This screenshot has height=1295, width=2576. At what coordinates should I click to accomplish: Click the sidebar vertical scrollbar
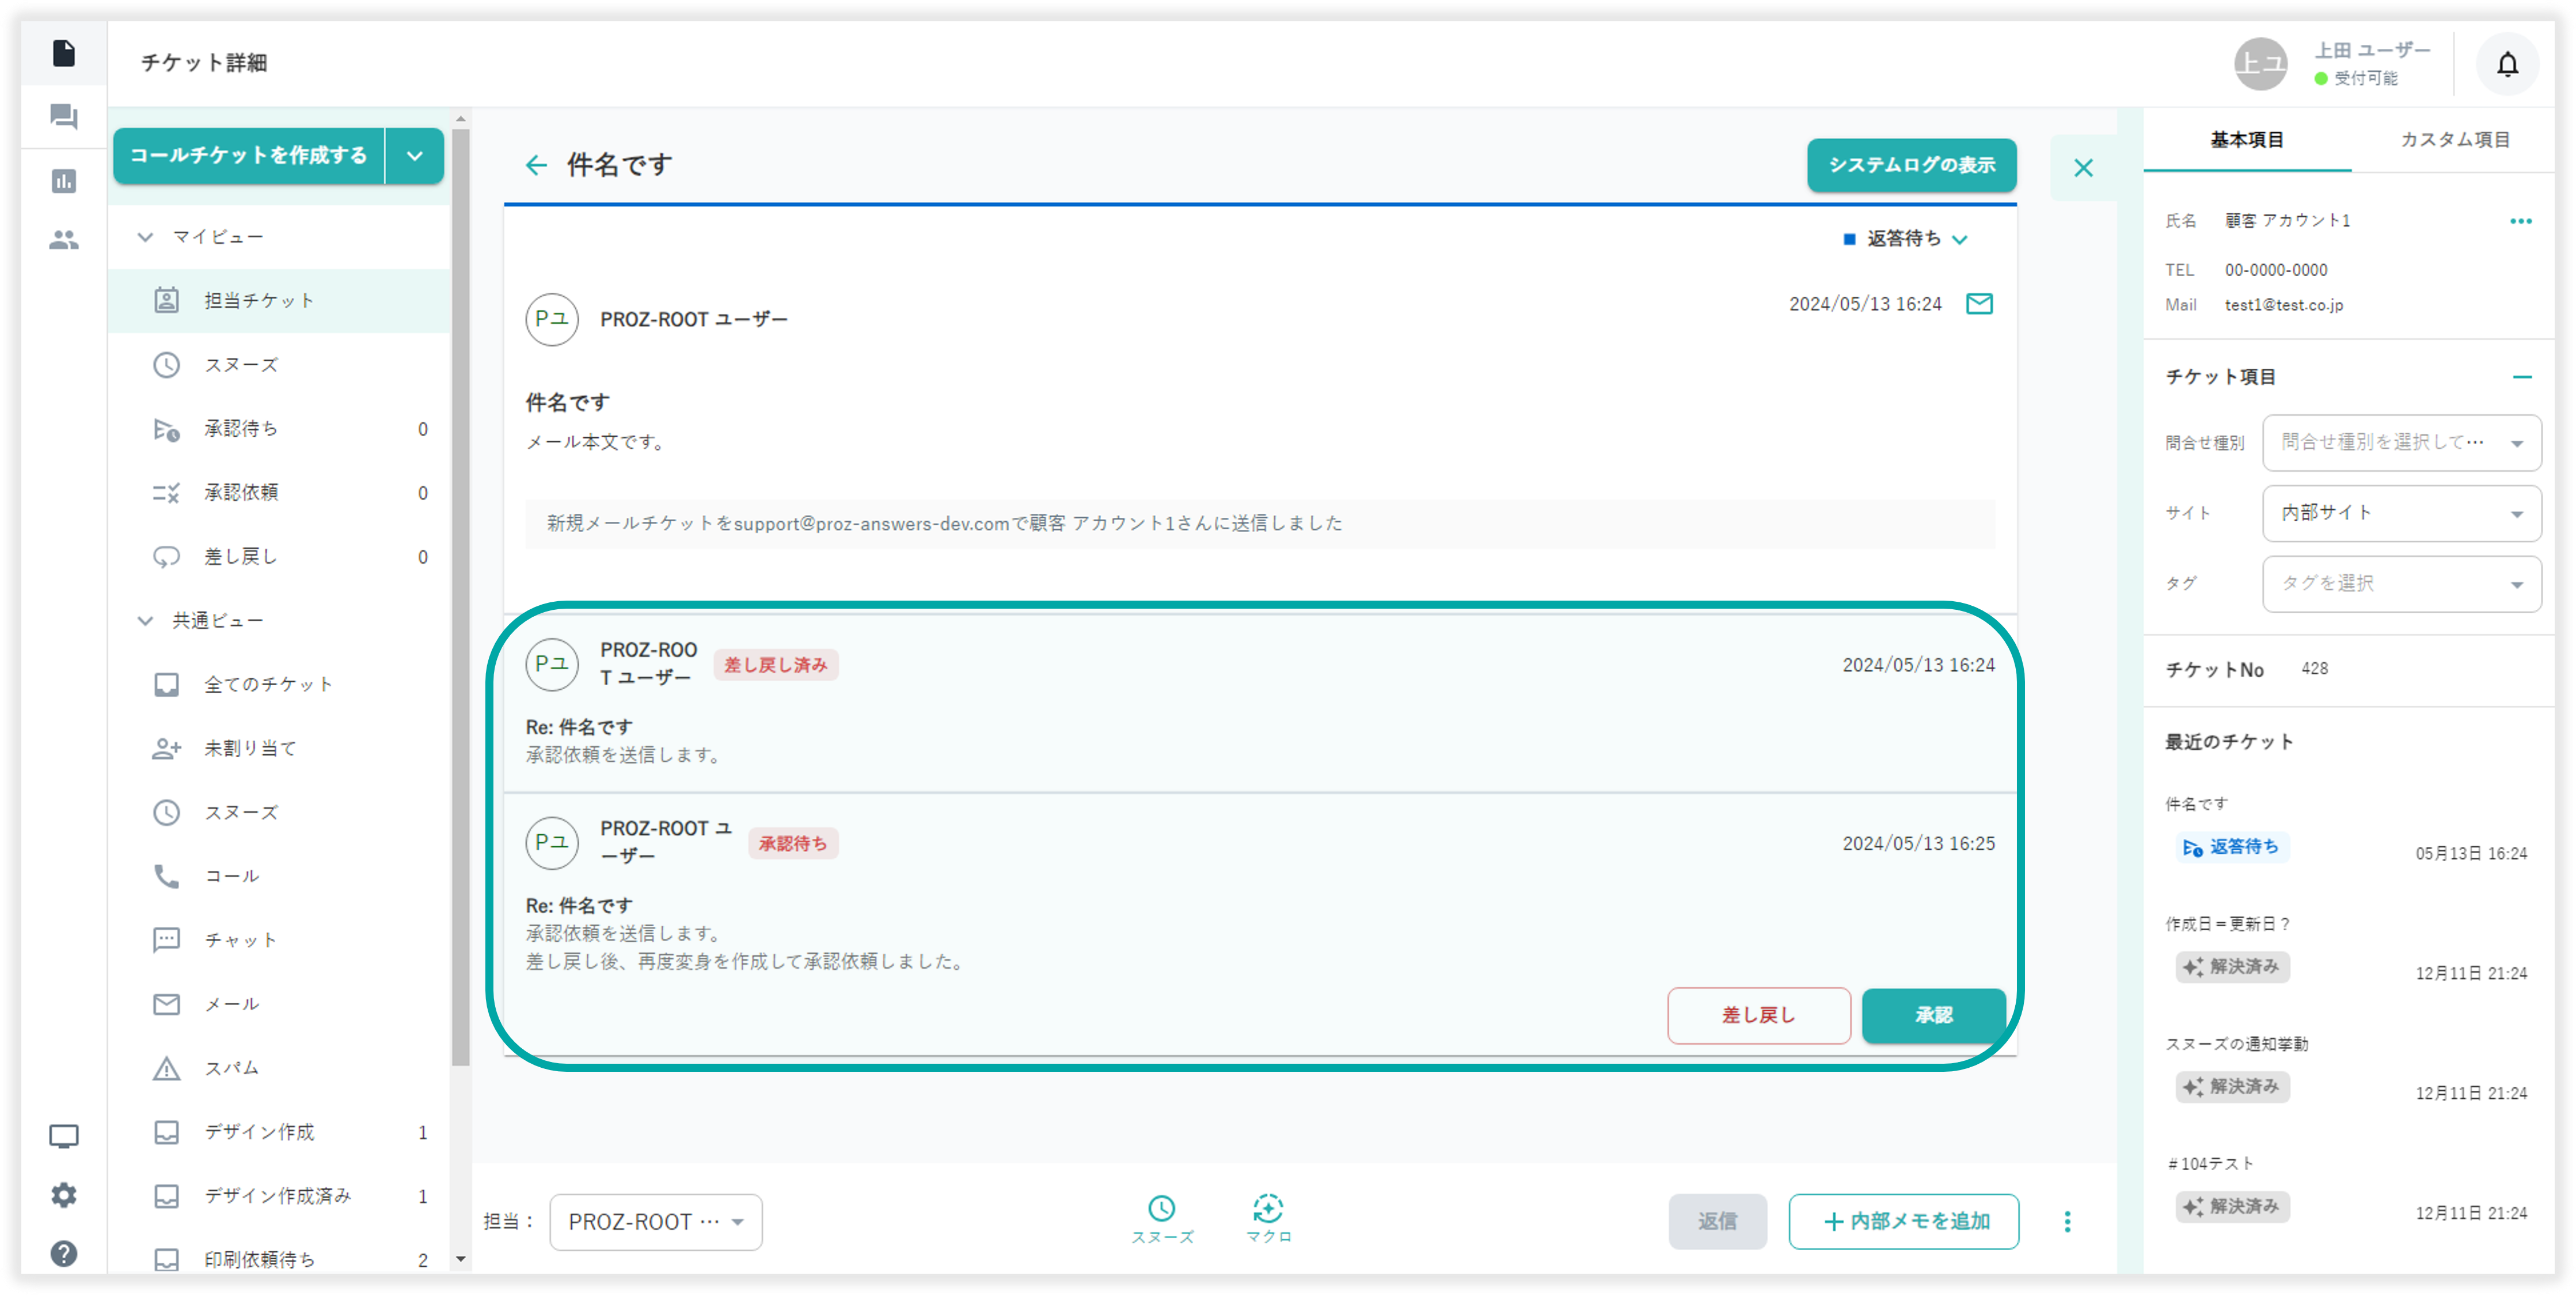[460, 599]
